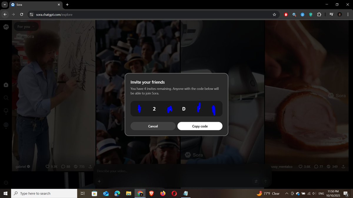Viewport: 353px width, 198px height.
Task: Open the red hand blocker extension
Action: [286, 14]
